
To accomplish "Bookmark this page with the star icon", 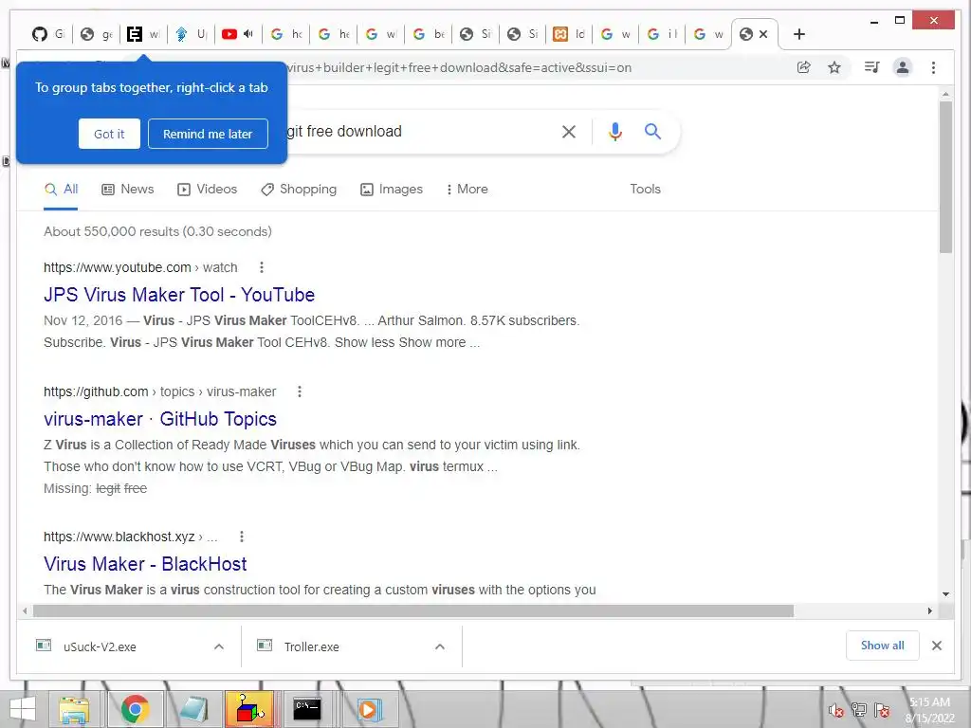I will click(x=834, y=67).
